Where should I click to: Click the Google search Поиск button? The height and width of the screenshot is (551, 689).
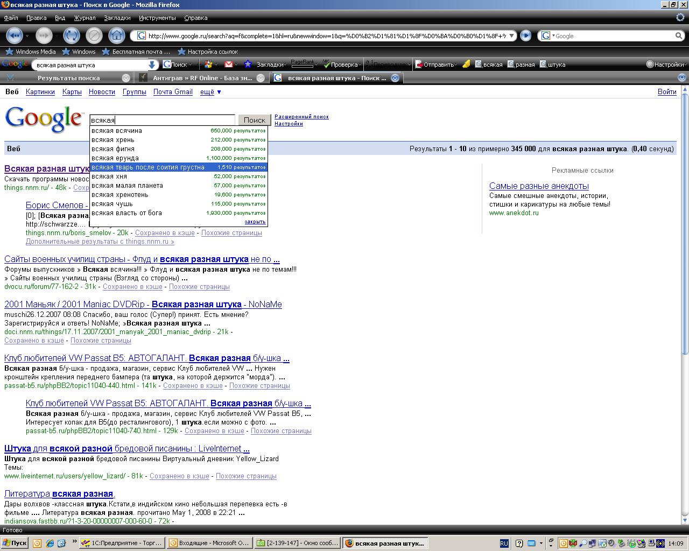click(254, 120)
